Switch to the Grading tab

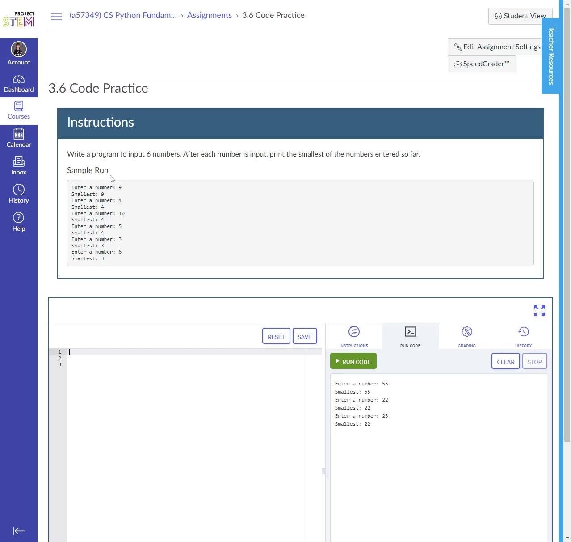tap(466, 336)
